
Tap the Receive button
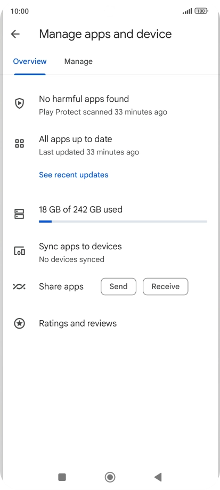pyautogui.click(x=165, y=287)
